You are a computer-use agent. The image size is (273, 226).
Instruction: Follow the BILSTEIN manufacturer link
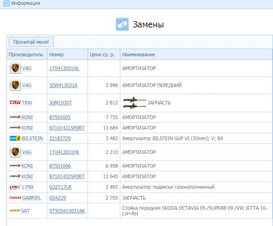[x=32, y=139]
